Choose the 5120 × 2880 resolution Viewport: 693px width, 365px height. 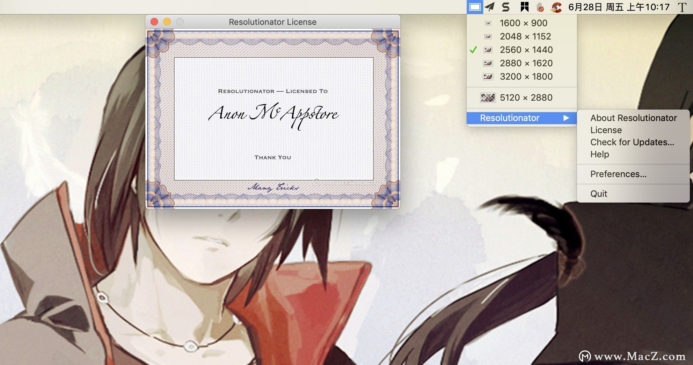522,97
